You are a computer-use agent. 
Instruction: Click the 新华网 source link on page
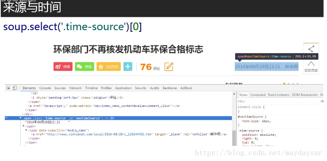tap(292, 66)
